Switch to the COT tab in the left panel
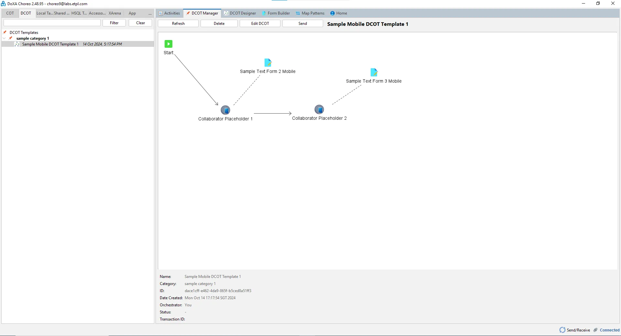This screenshot has width=621, height=336. tap(10, 13)
